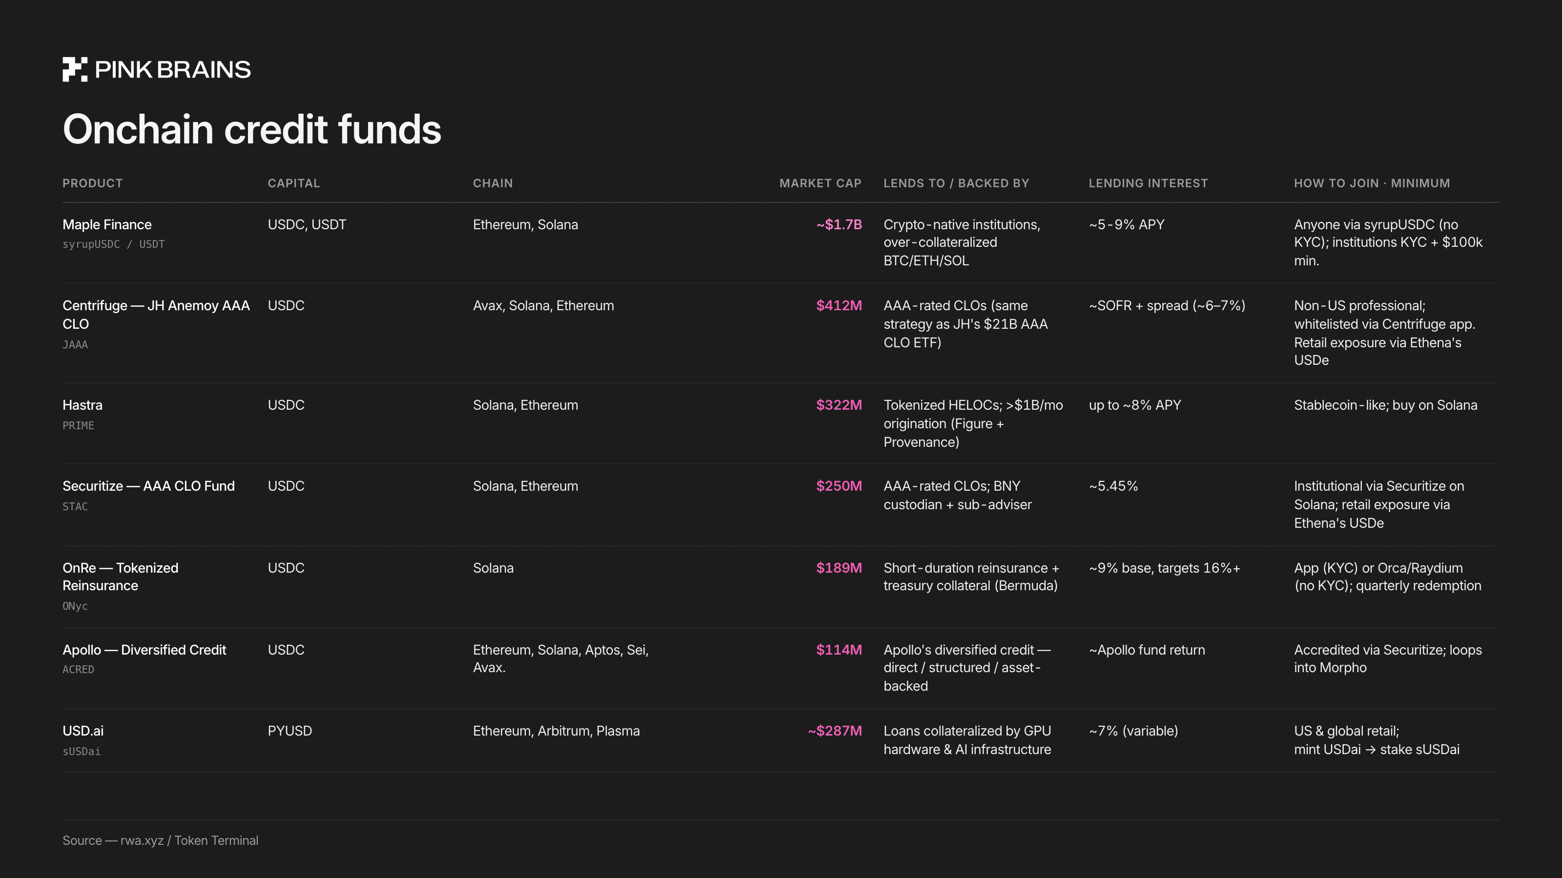Click the $322M market cap value
The height and width of the screenshot is (878, 1562).
point(839,405)
